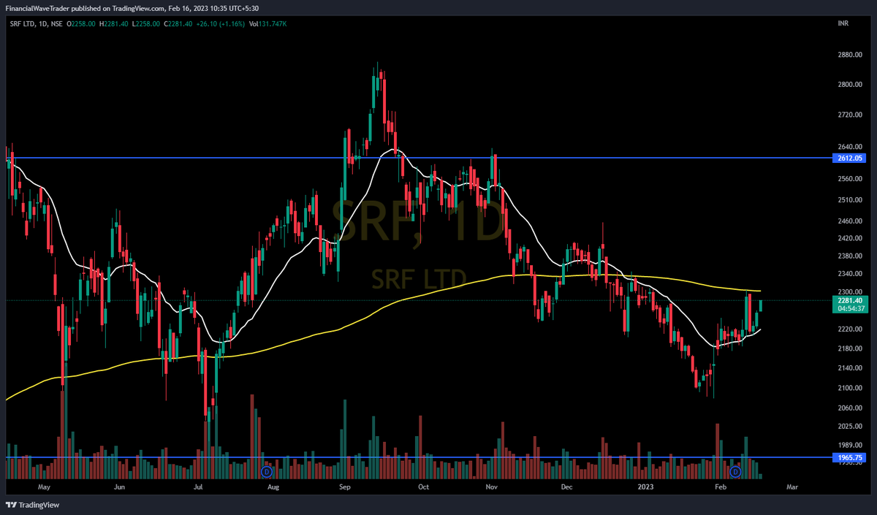This screenshot has width=877, height=515.
Task: Click the 2640.00 price axis label
Action: (851, 146)
